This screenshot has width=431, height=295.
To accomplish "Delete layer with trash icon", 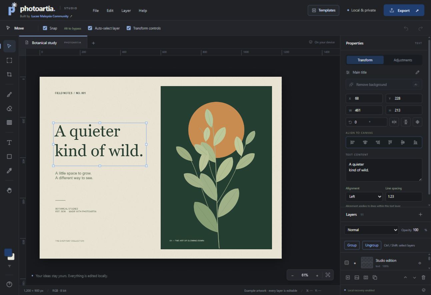I will click(x=423, y=277).
